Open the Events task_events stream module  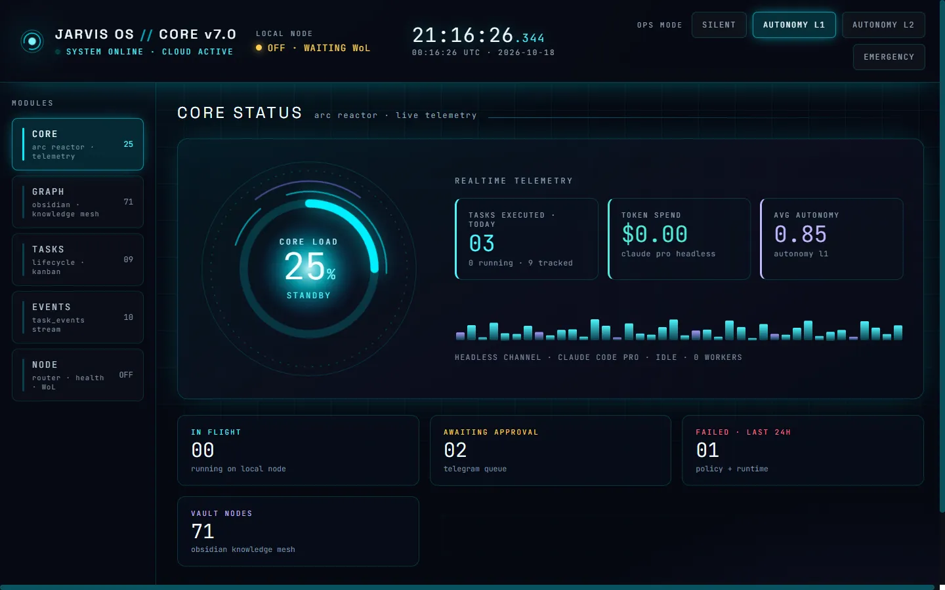pyautogui.click(x=77, y=317)
